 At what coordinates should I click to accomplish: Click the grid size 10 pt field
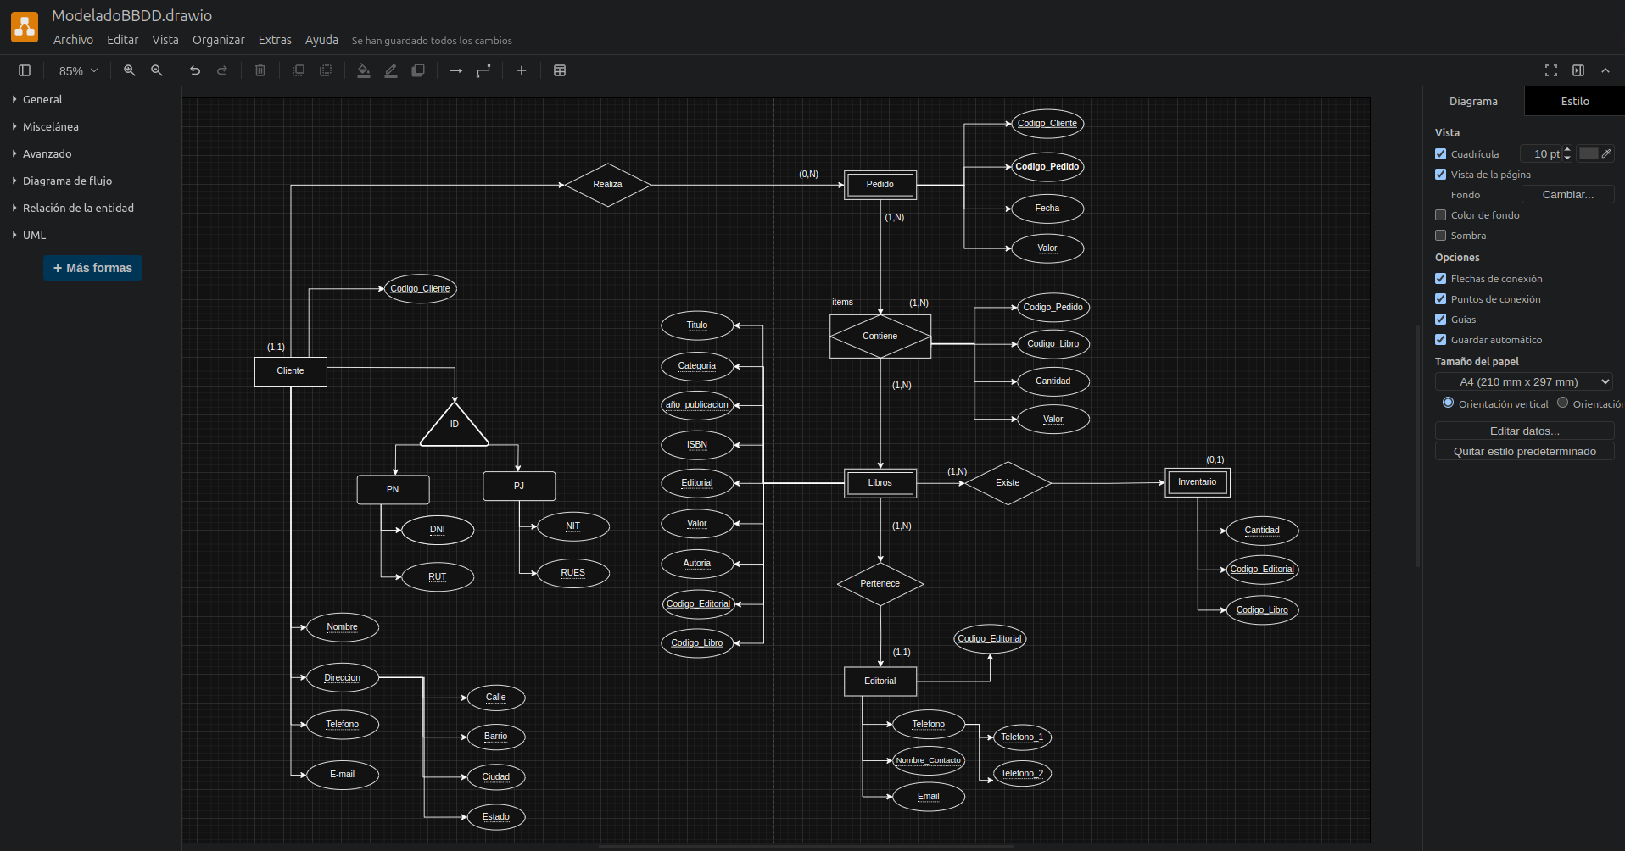tap(1542, 153)
